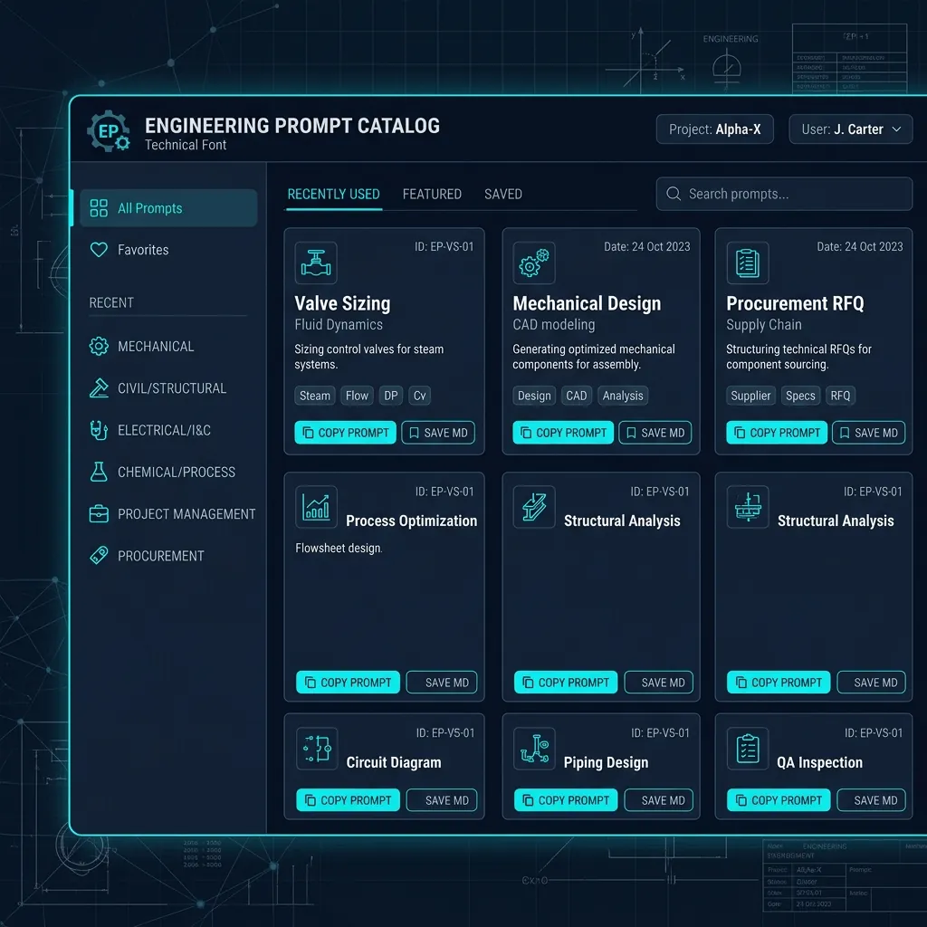Switch to the Saved tab

503,194
